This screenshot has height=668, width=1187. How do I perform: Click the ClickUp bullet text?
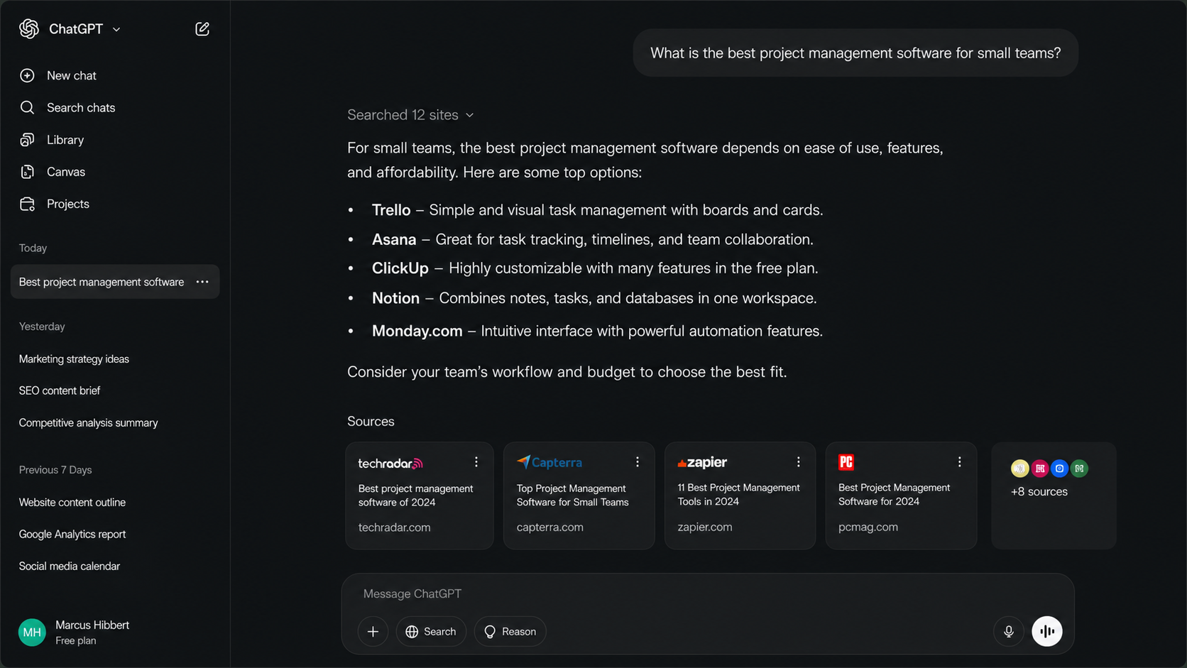click(x=595, y=268)
